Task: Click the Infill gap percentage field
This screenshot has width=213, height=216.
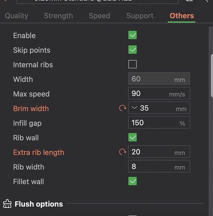Action: coord(159,122)
